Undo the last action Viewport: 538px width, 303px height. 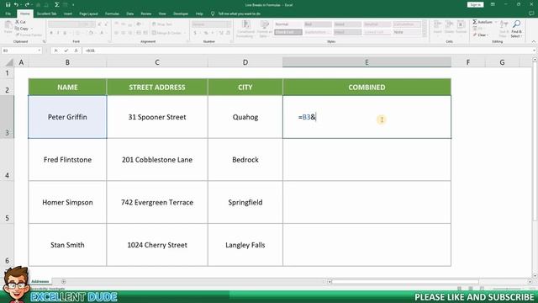(16, 5)
